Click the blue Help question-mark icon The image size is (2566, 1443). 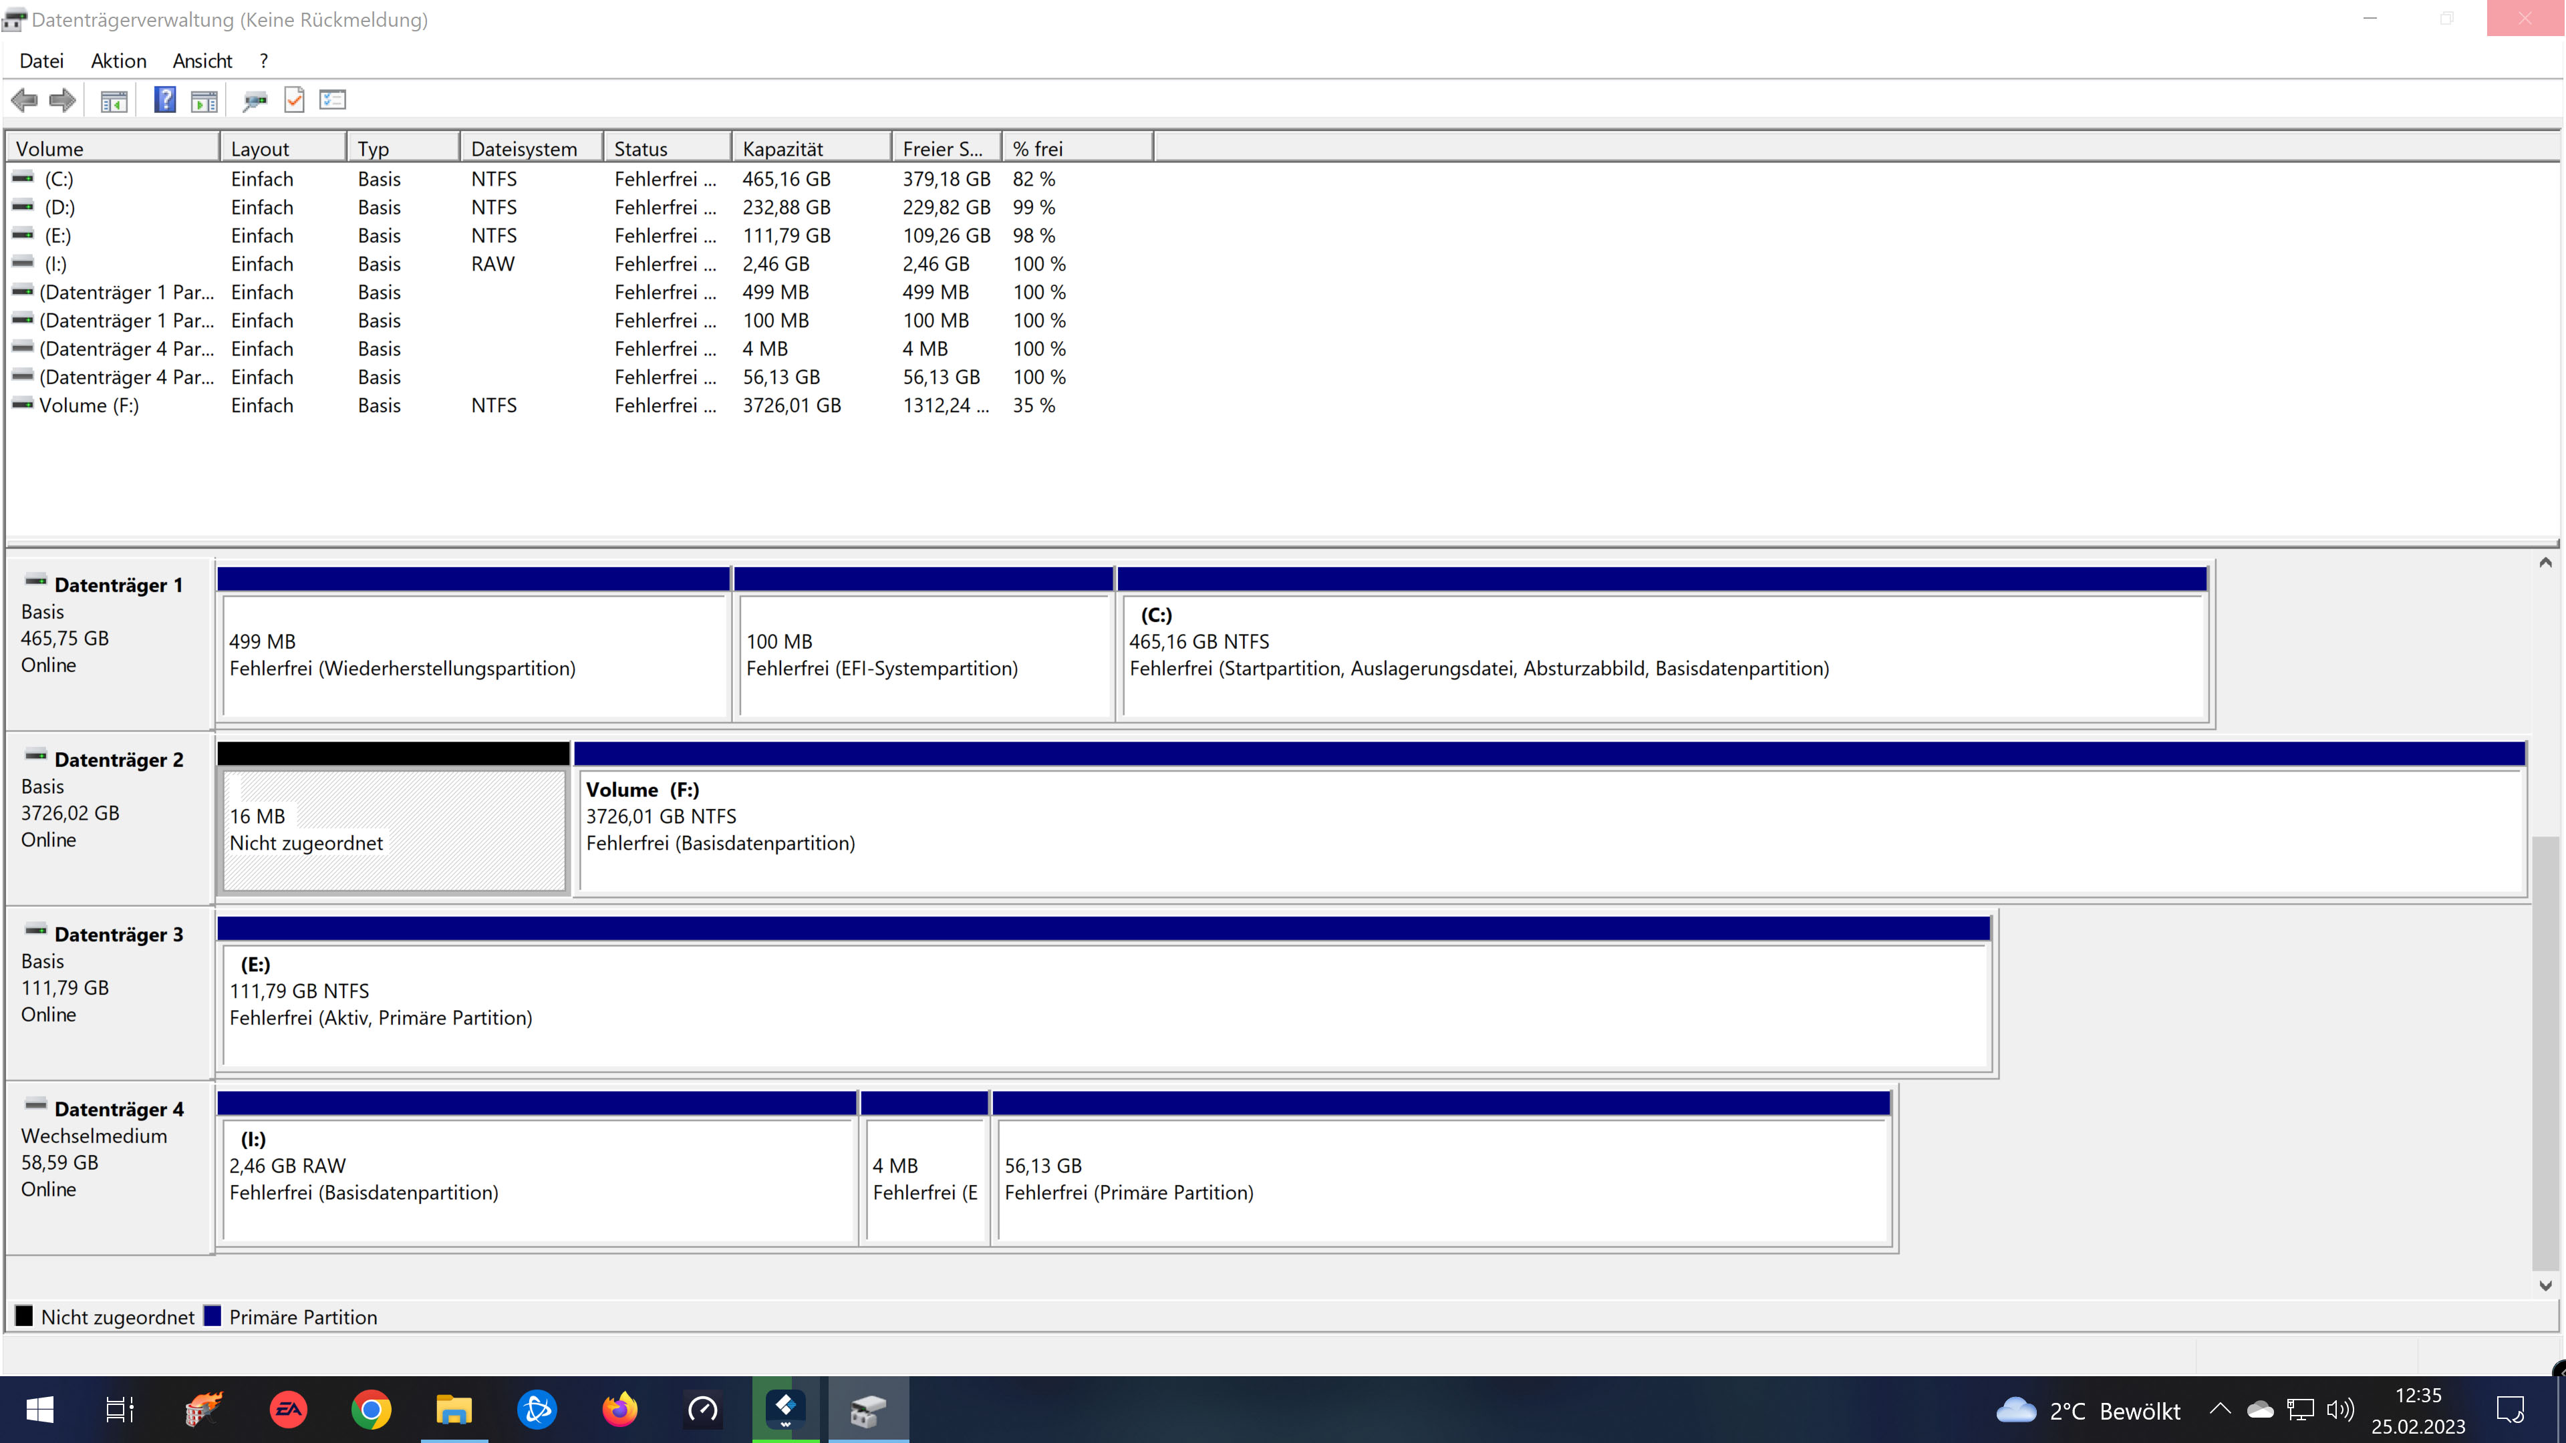165,100
